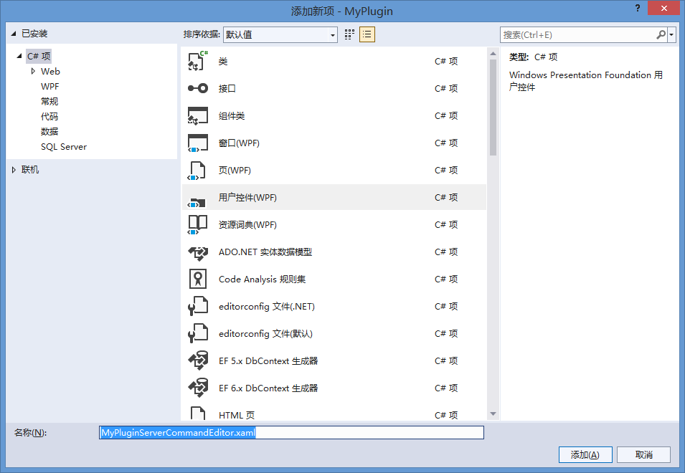Open the 排序依据 默认值 sort dropdown
685x473 pixels.
pos(280,34)
